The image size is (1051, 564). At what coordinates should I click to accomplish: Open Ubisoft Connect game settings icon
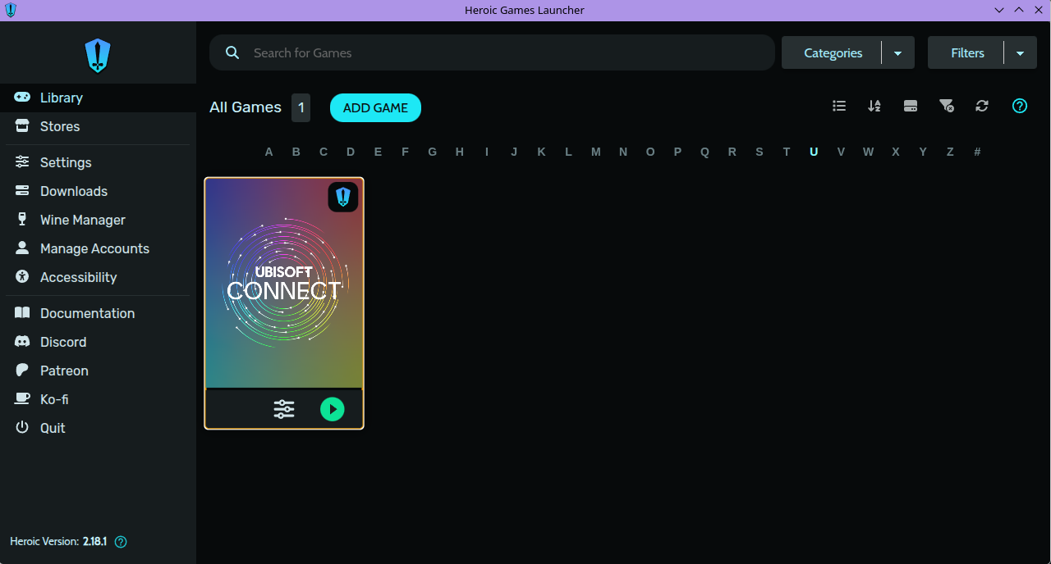point(284,409)
